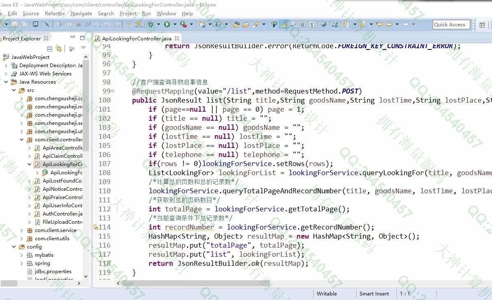Open the Help menu
Screen dimensions: 492x300
tap(187, 14)
